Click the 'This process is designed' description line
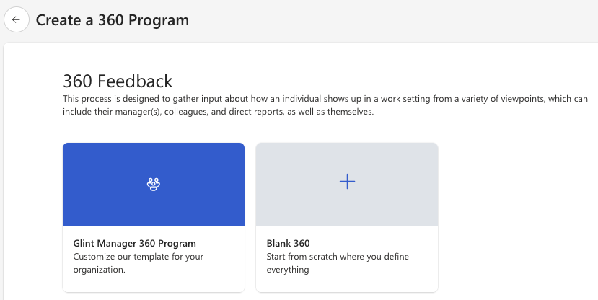This screenshot has width=598, height=300. pyautogui.click(x=325, y=99)
